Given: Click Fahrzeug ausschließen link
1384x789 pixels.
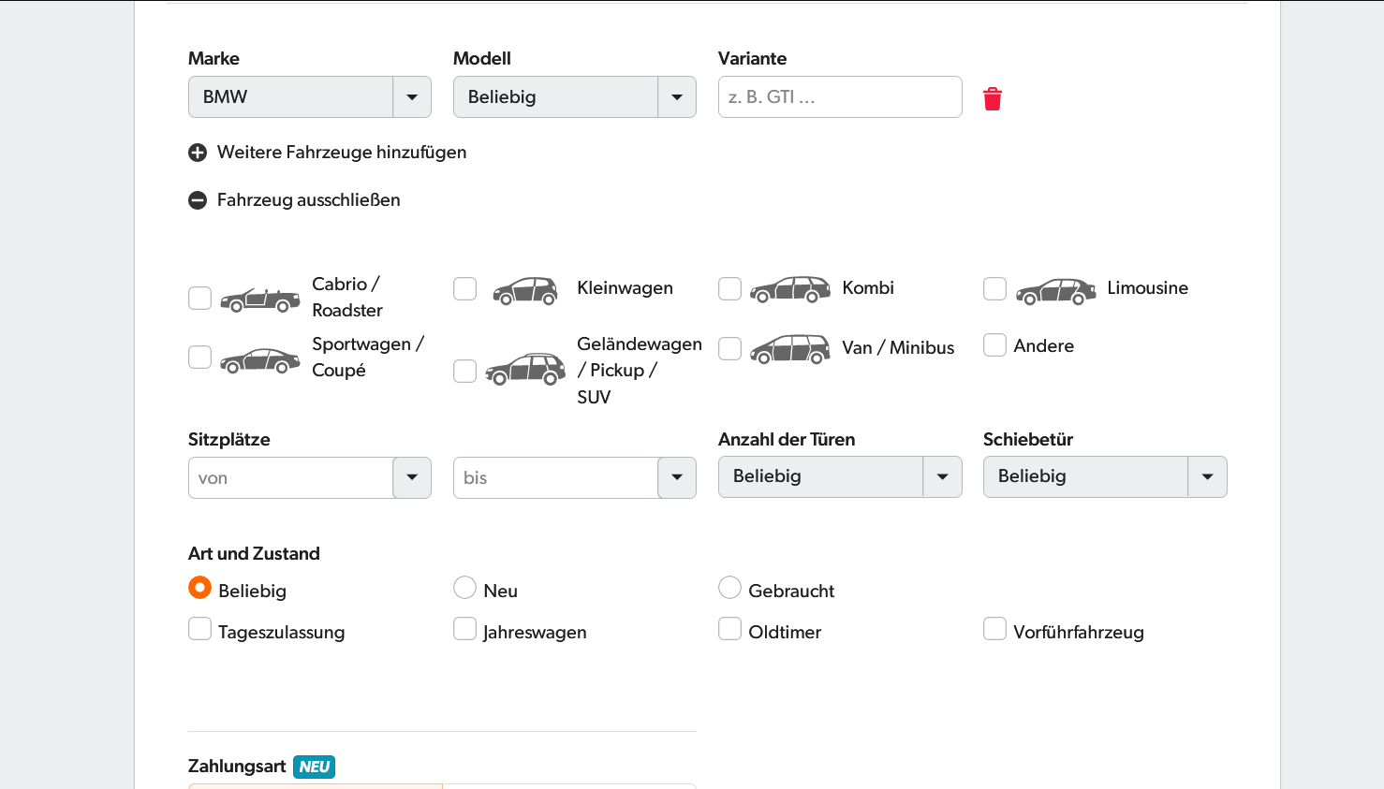Looking at the screenshot, I should pos(308,200).
